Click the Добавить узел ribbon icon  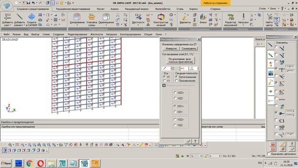7,17
